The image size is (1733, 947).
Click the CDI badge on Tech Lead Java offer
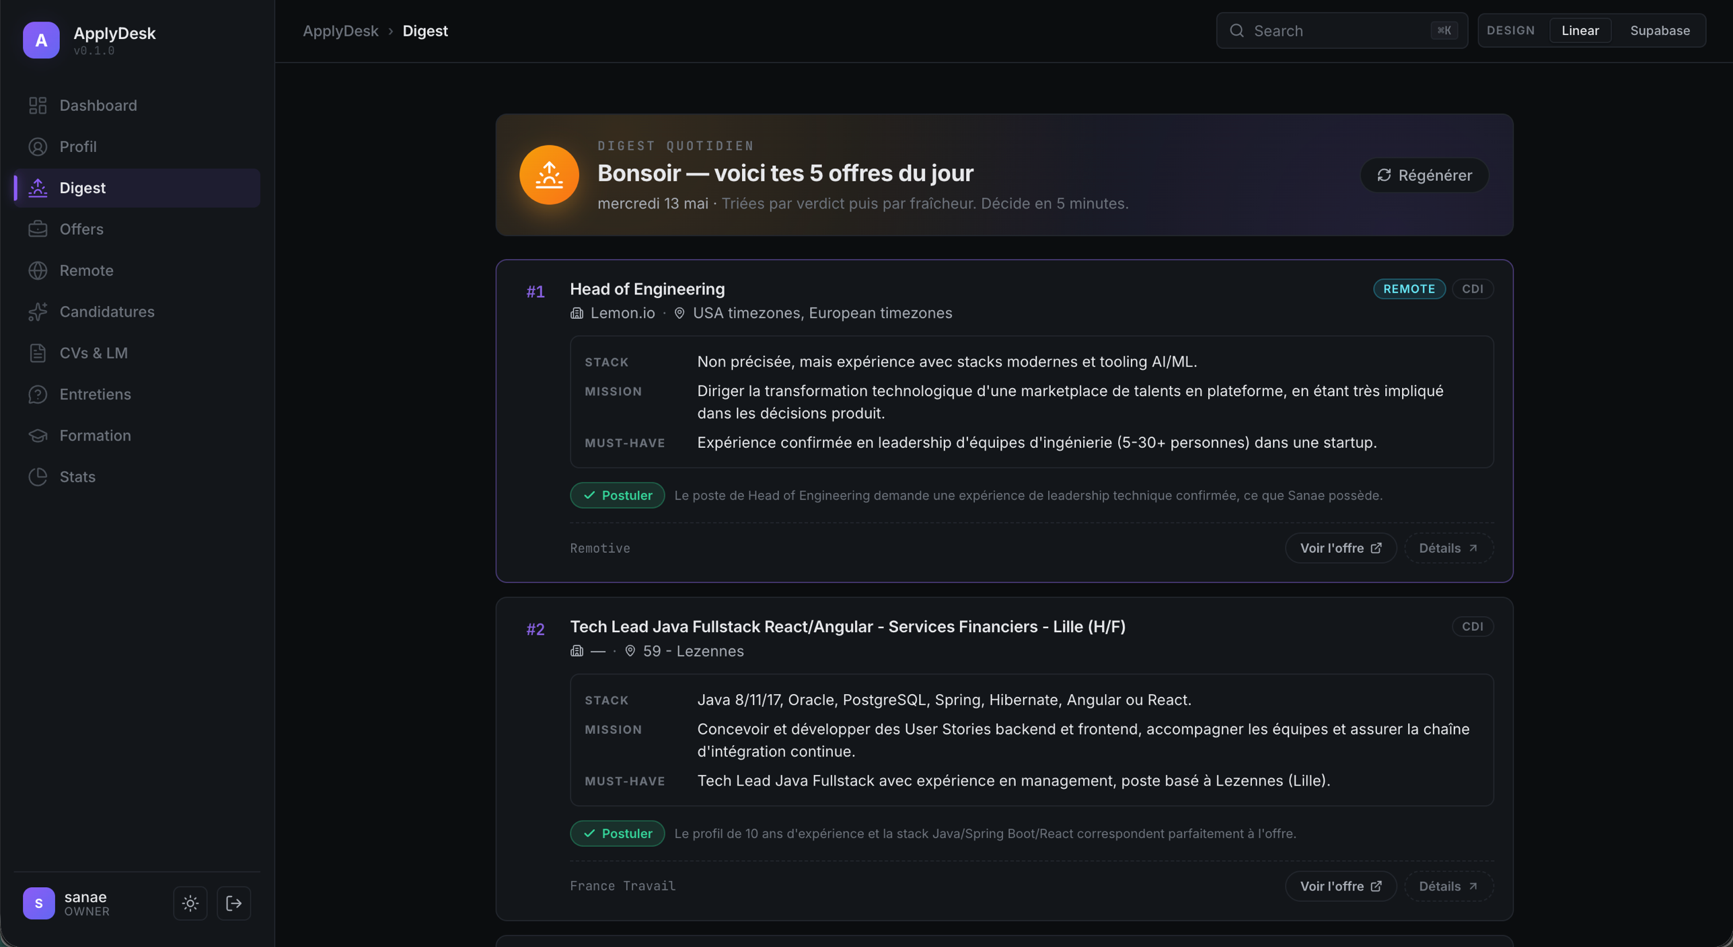pyautogui.click(x=1472, y=626)
